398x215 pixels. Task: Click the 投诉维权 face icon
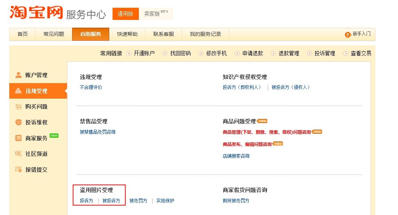(x=18, y=122)
